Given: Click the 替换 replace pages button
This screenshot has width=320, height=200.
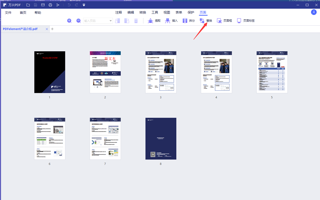Looking at the screenshot, I should (x=206, y=20).
